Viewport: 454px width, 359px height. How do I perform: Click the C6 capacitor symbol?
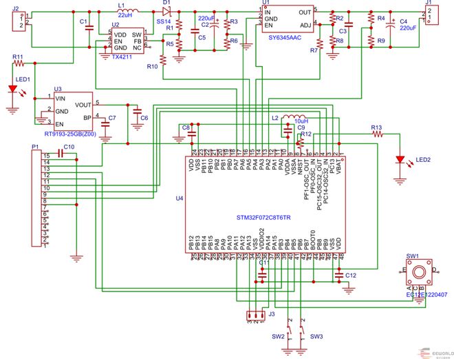pyautogui.click(x=137, y=111)
